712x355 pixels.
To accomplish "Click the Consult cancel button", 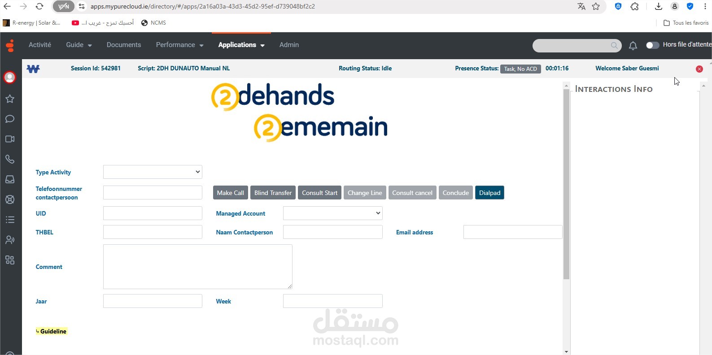I will pyautogui.click(x=412, y=193).
